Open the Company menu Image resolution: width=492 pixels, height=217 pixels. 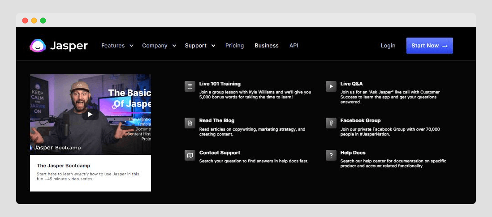[x=155, y=46]
